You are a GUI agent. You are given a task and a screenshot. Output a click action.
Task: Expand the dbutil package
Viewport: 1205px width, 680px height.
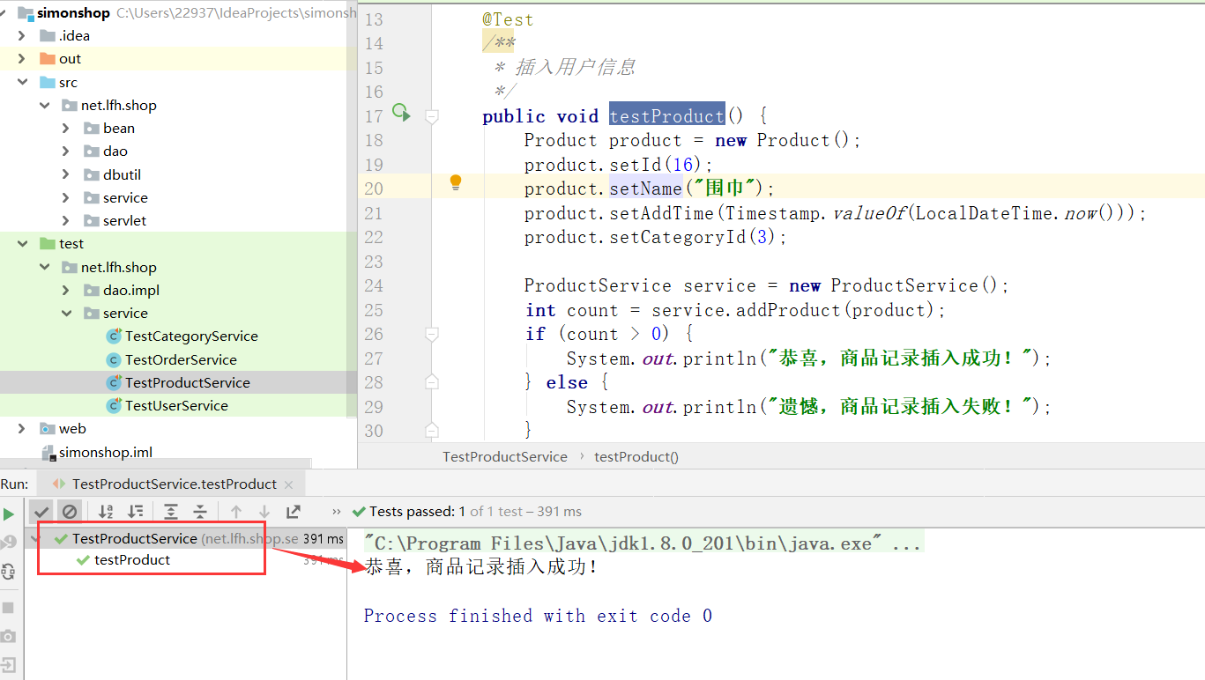coord(66,174)
